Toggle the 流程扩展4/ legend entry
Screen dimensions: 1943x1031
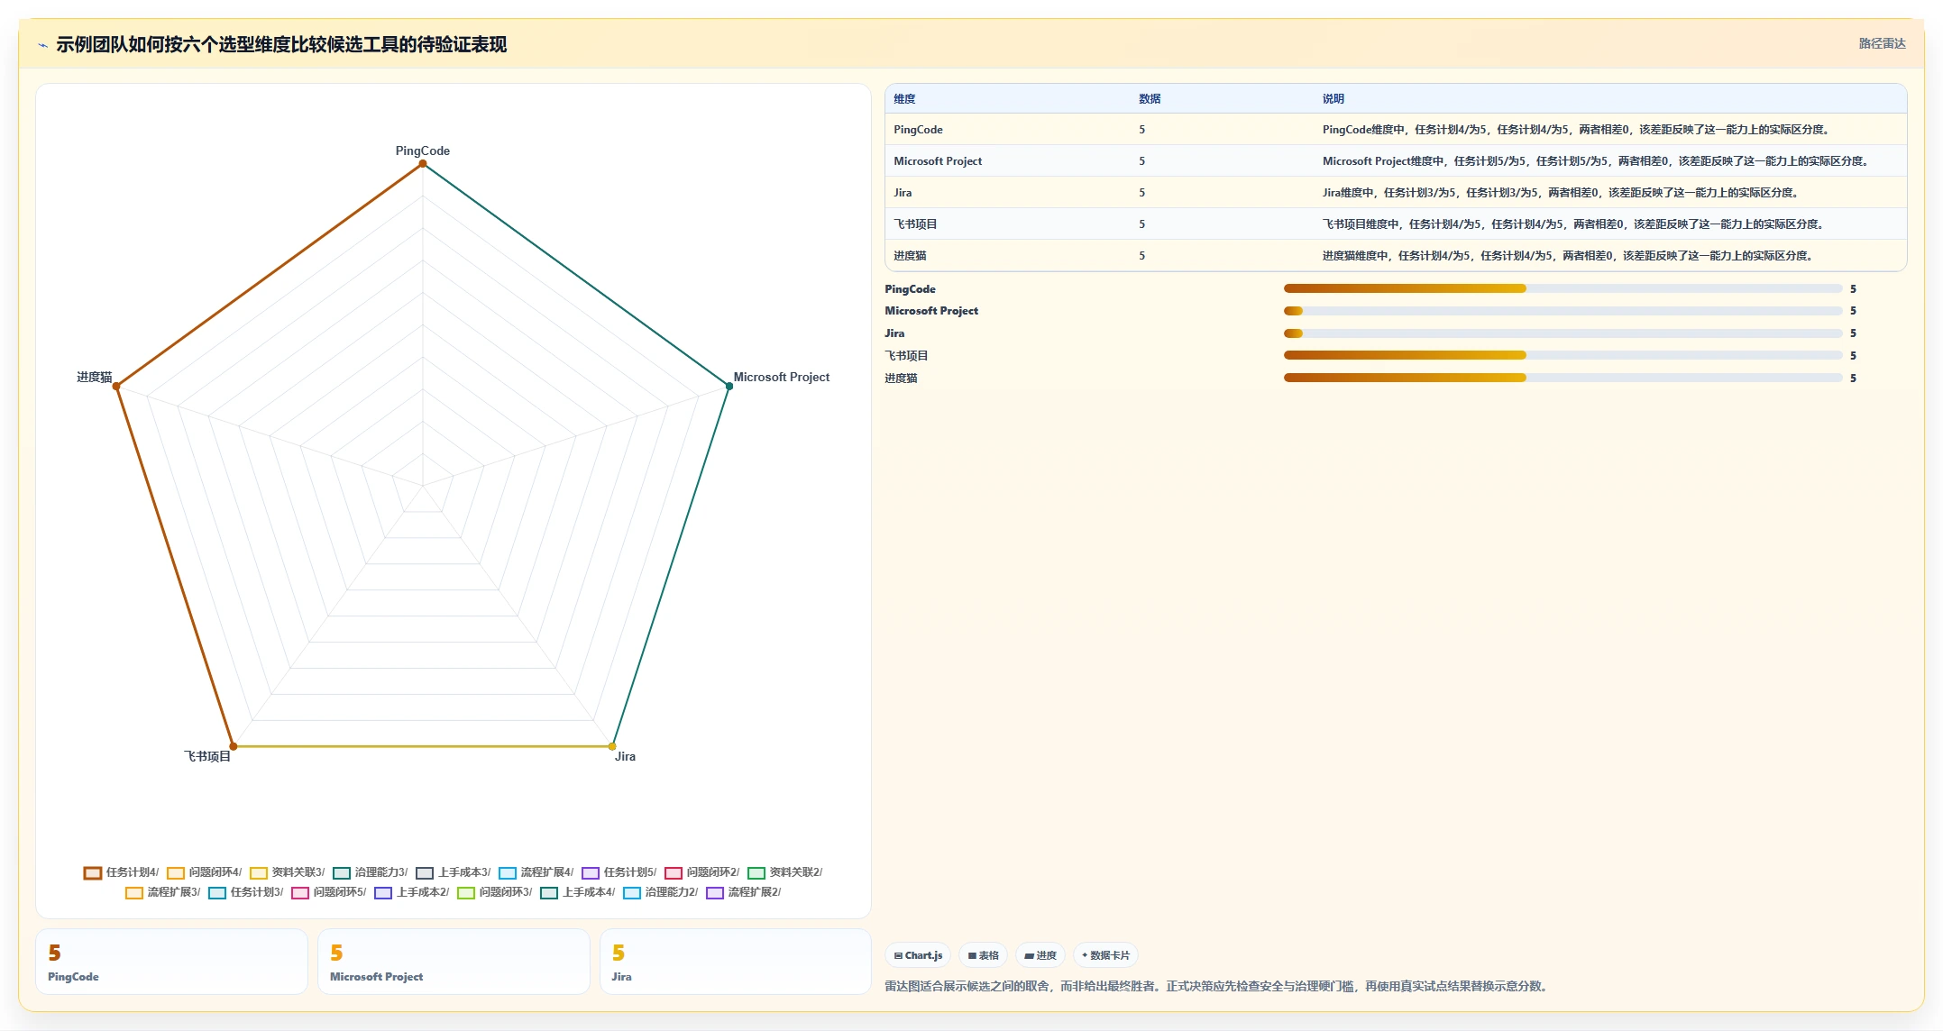[x=536, y=872]
